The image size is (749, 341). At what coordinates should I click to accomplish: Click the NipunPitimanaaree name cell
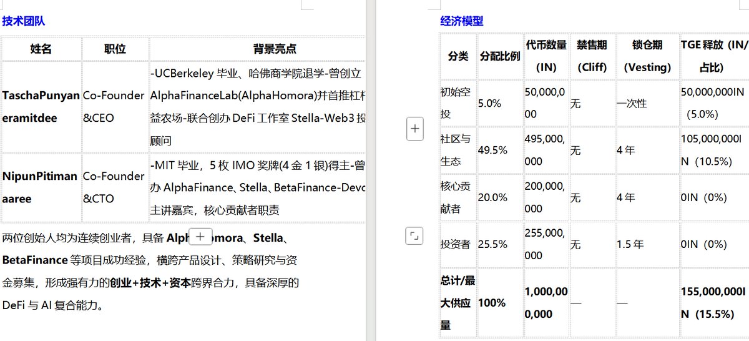pyautogui.click(x=41, y=187)
